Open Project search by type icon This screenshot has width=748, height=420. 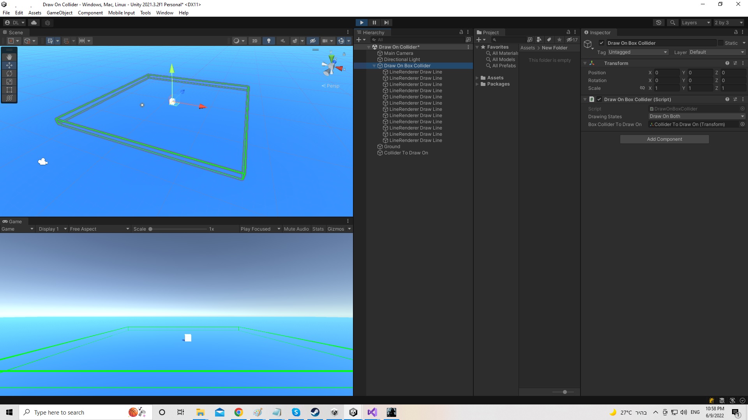tap(539, 40)
